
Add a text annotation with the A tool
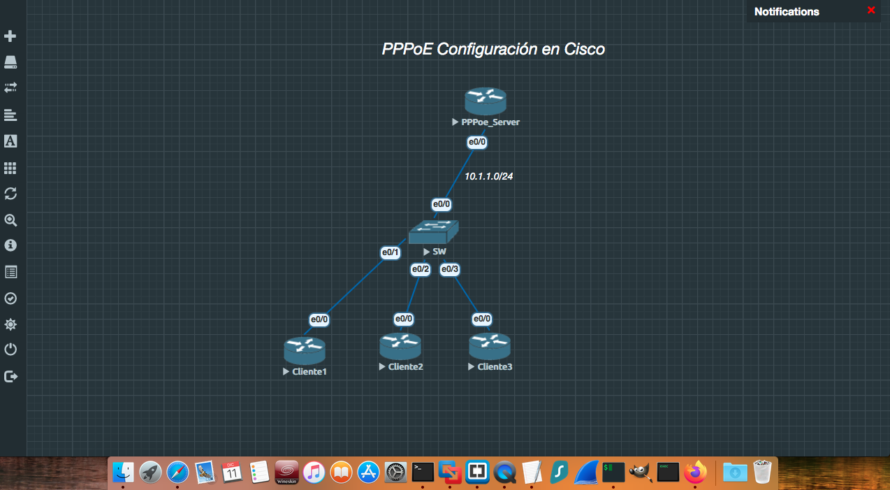click(10, 141)
